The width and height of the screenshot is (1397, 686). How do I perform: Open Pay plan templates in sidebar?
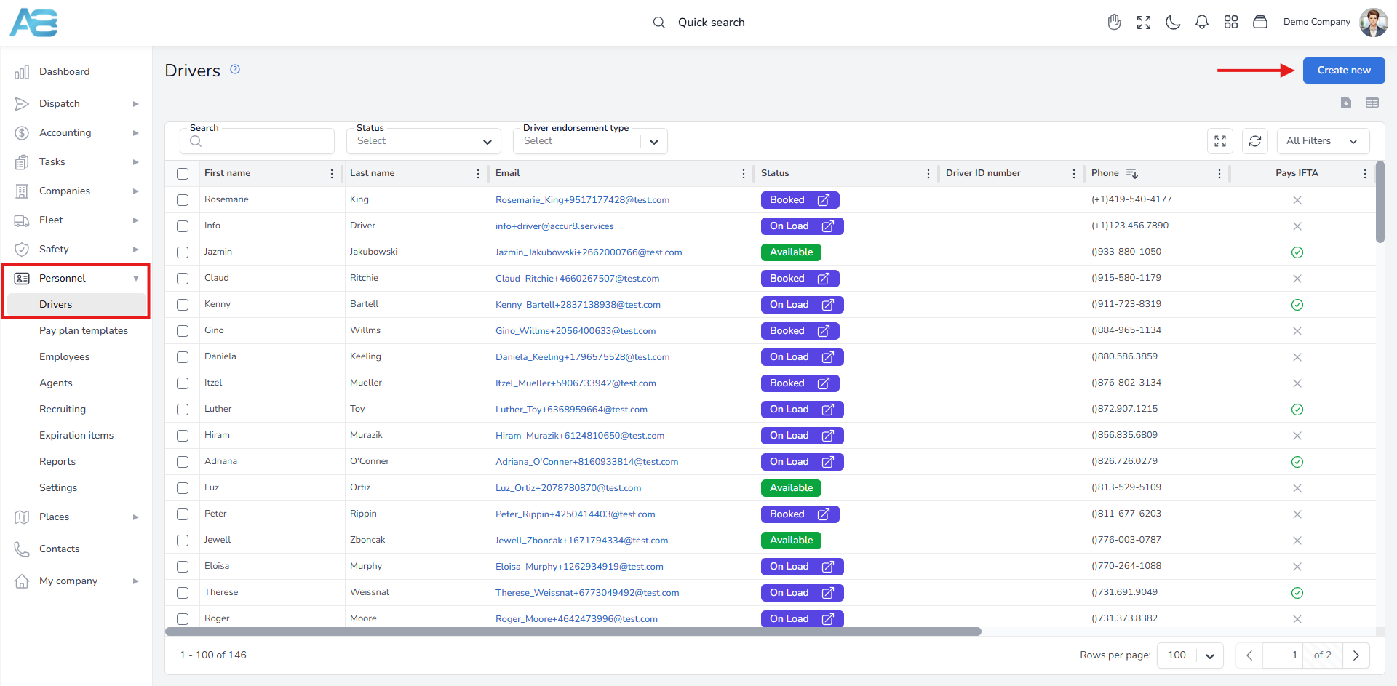(84, 331)
